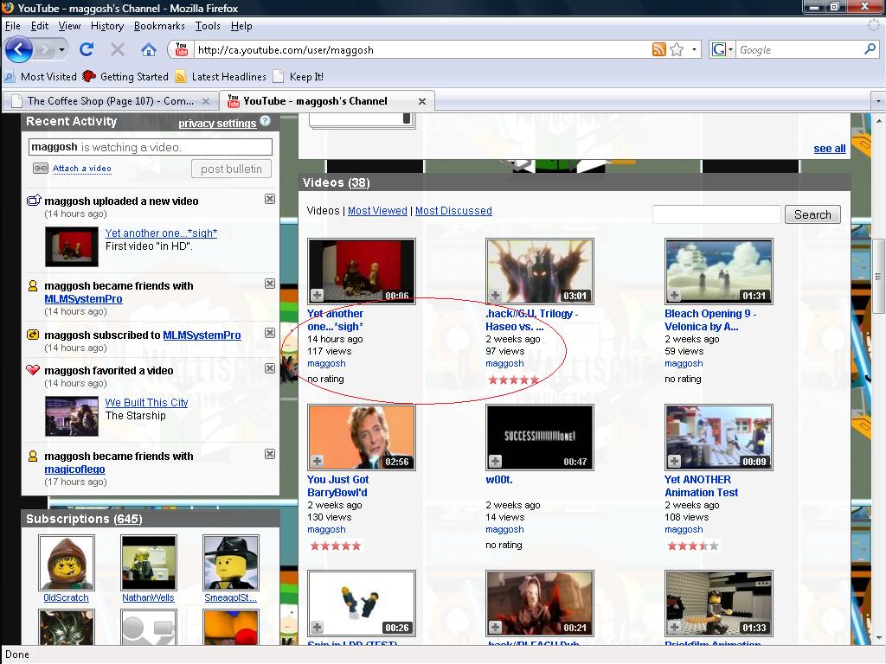
Task: Add .hack//G.U. Trilogy video to QuickList
Action: [x=496, y=295]
